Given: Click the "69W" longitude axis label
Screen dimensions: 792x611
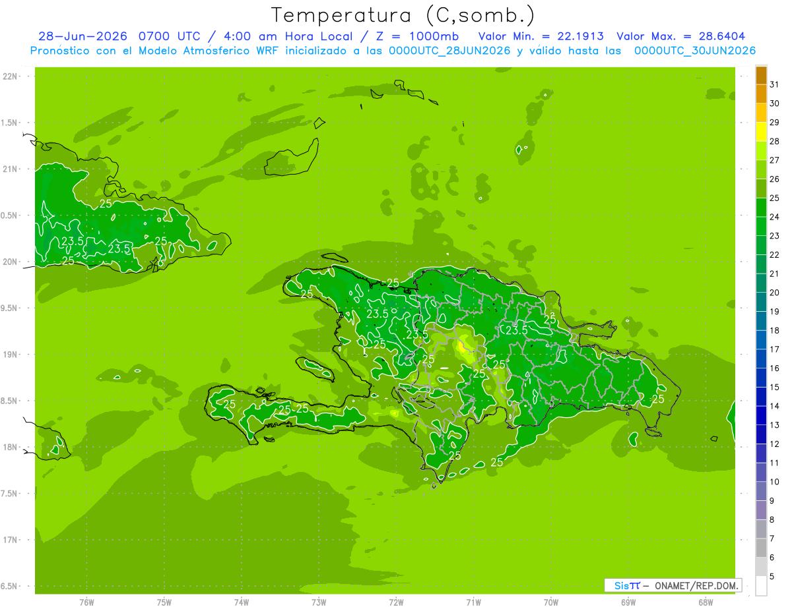Looking at the screenshot, I should pyautogui.click(x=628, y=602).
